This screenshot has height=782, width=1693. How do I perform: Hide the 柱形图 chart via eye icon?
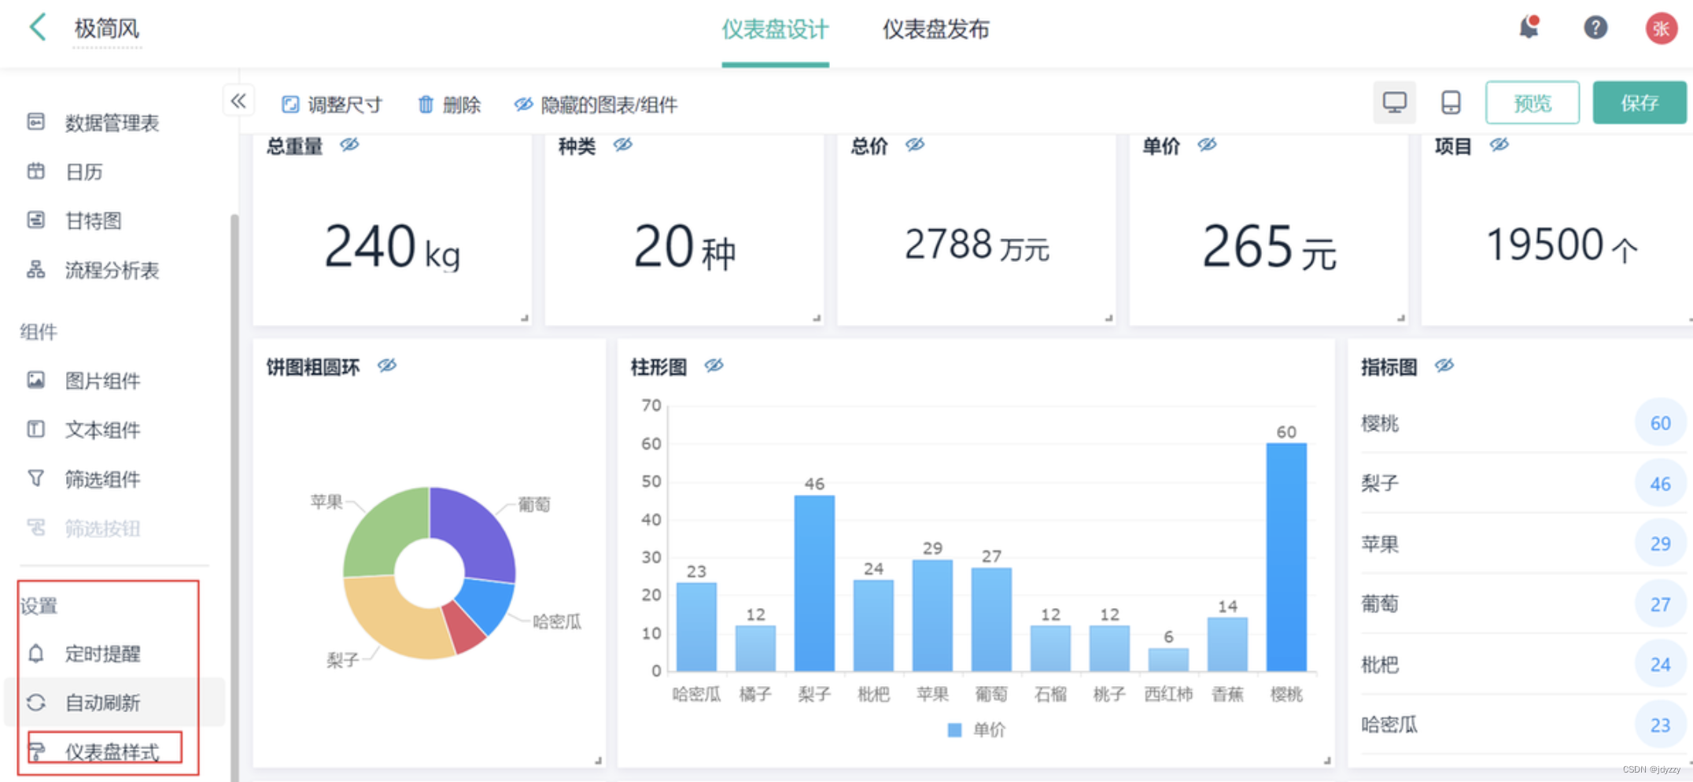coord(714,365)
